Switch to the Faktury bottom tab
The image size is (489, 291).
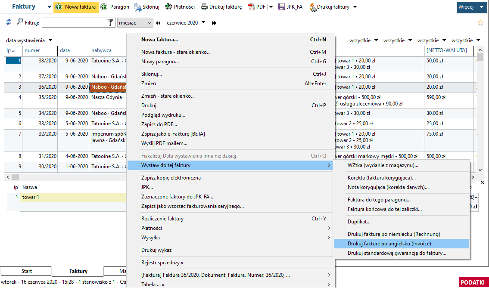click(78, 271)
